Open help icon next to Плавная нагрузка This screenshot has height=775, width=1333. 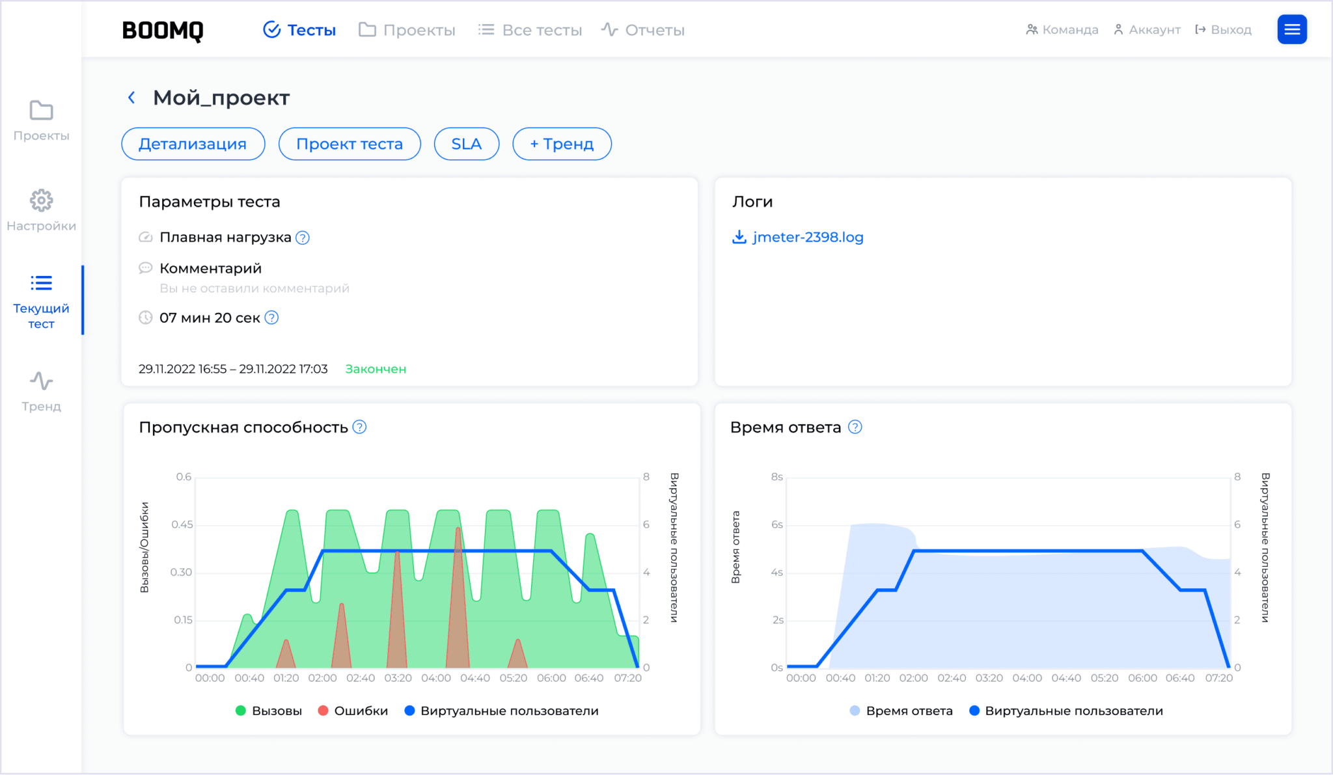[x=303, y=238]
